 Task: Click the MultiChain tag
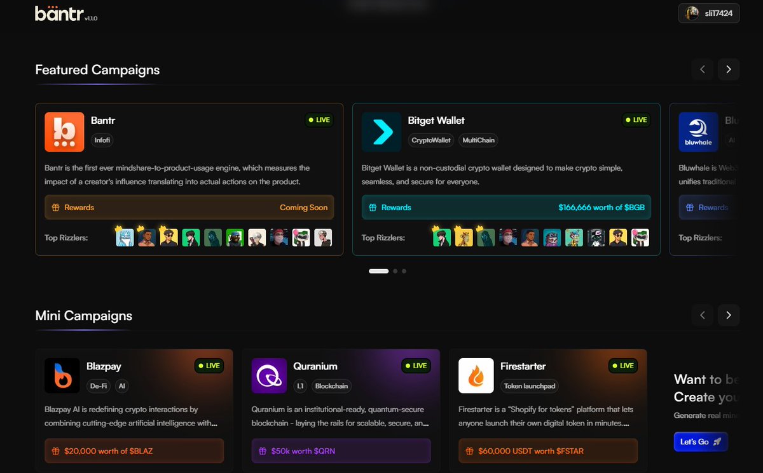pyautogui.click(x=478, y=140)
